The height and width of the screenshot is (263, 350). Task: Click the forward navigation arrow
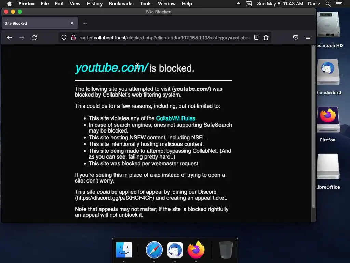(22, 38)
